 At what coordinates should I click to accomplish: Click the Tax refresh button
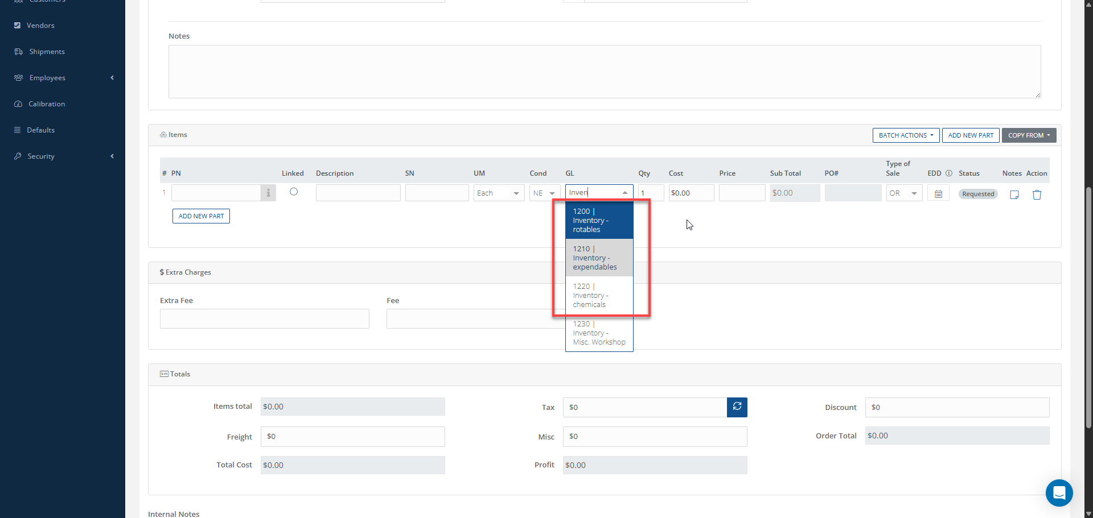click(737, 407)
